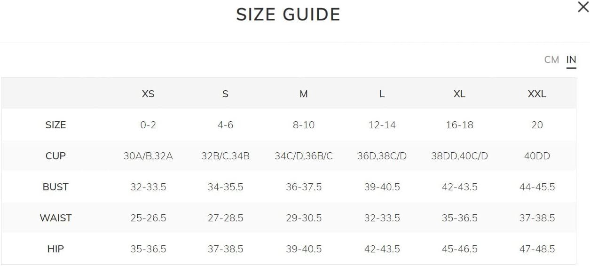Close the size guide dialog
The height and width of the screenshot is (266, 590).
[x=583, y=8]
